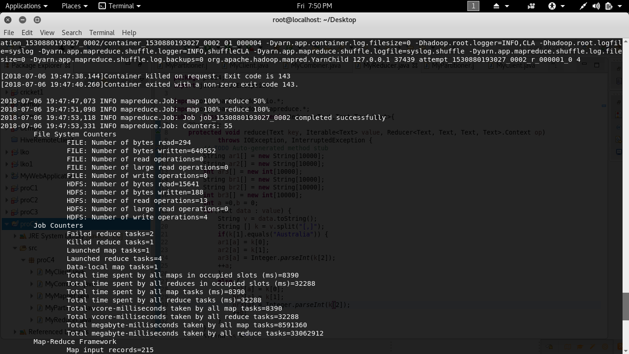Click the terminal vertical scrollbar thumb

click(x=625, y=306)
